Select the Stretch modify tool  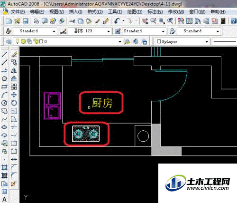(x=14, y=119)
